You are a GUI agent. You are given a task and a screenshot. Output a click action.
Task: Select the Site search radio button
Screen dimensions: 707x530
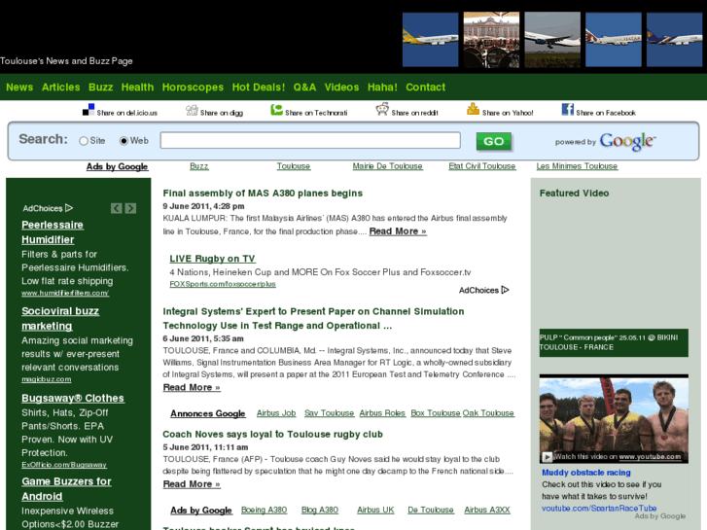pos(84,141)
